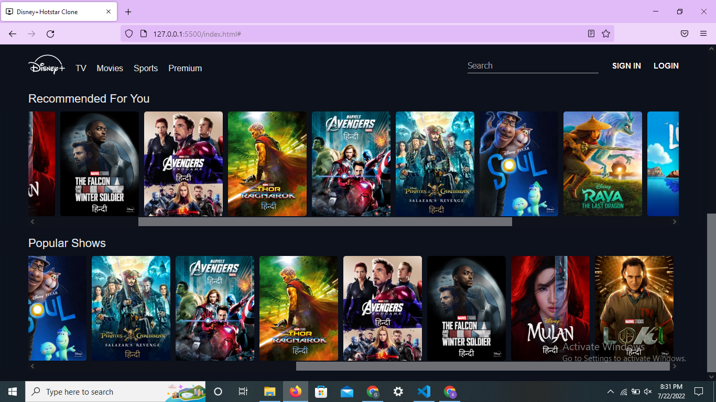Open the notifications panel icon
716x402 pixels.
699,391
